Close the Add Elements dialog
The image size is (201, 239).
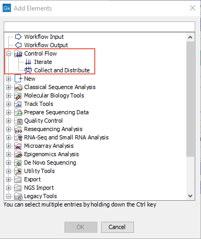pos(193,8)
